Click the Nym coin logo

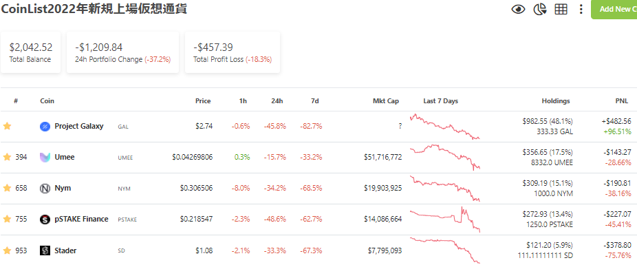(45, 189)
